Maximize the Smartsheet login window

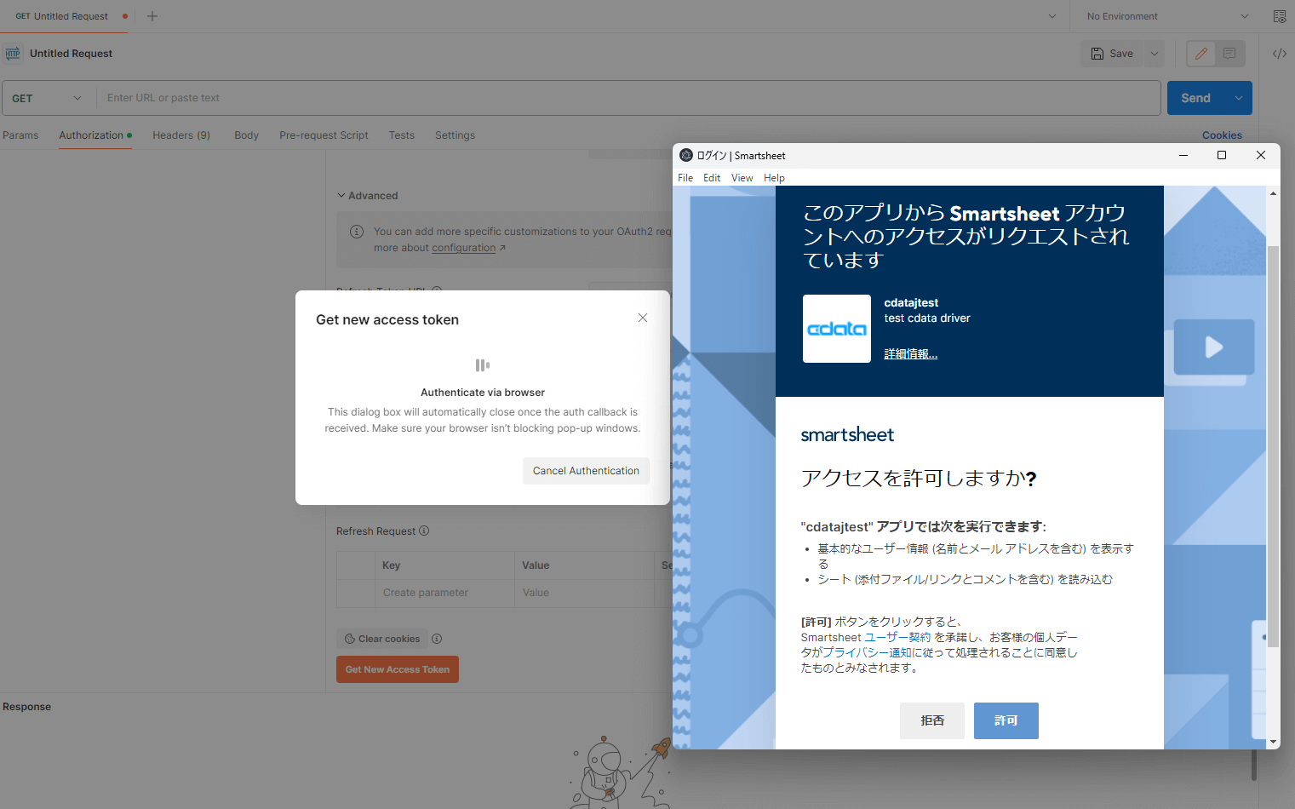coord(1222,155)
